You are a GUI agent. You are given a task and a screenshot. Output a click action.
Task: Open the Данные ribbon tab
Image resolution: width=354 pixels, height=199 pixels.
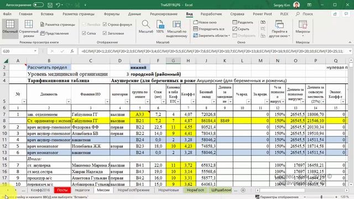click(x=134, y=14)
